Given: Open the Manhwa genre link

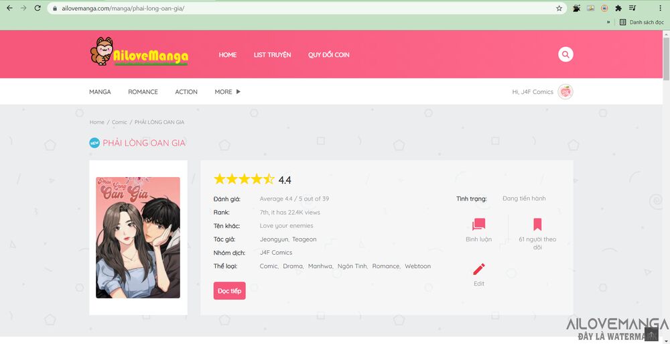Looking at the screenshot, I should pos(320,266).
